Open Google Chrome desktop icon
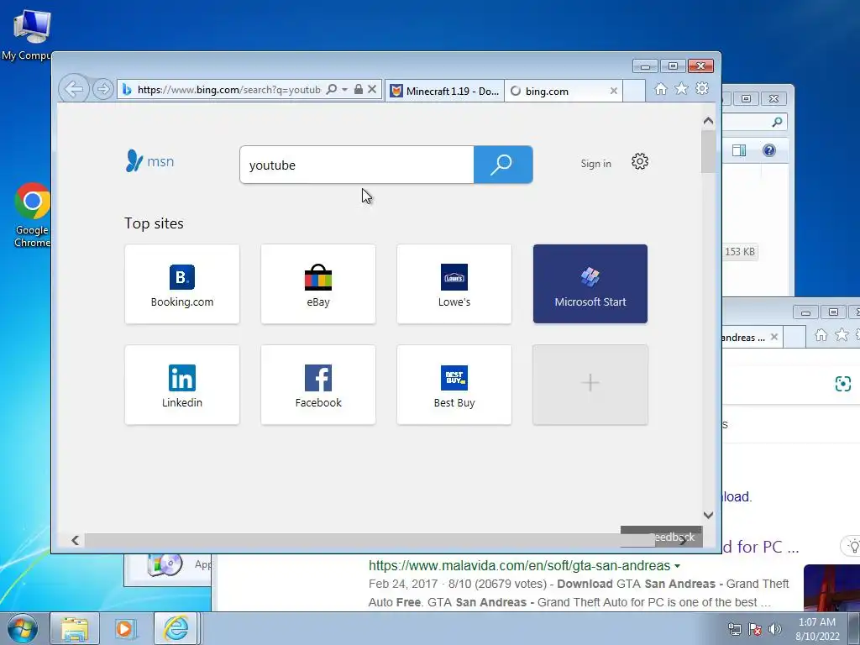 pyautogui.click(x=32, y=215)
